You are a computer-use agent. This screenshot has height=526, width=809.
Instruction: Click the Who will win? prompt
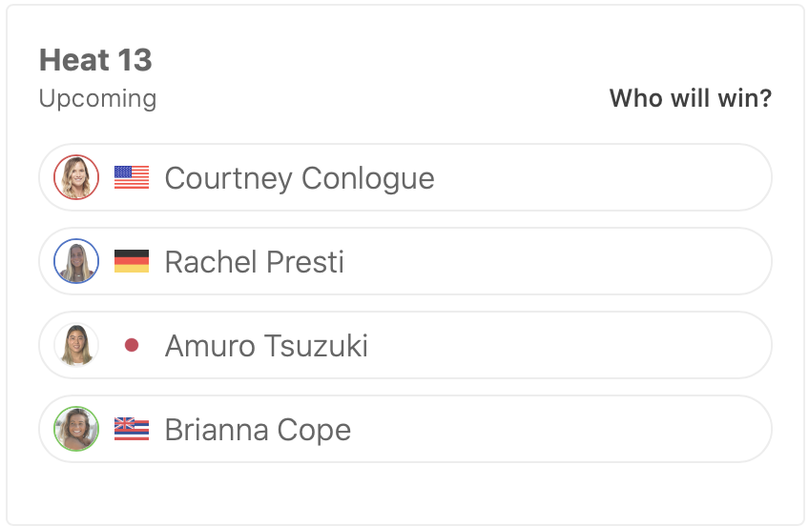coord(690,98)
